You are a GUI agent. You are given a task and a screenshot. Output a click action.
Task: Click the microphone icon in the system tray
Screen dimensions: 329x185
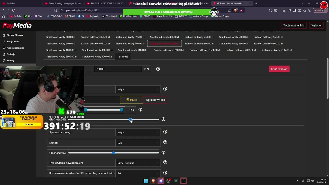point(303,181)
